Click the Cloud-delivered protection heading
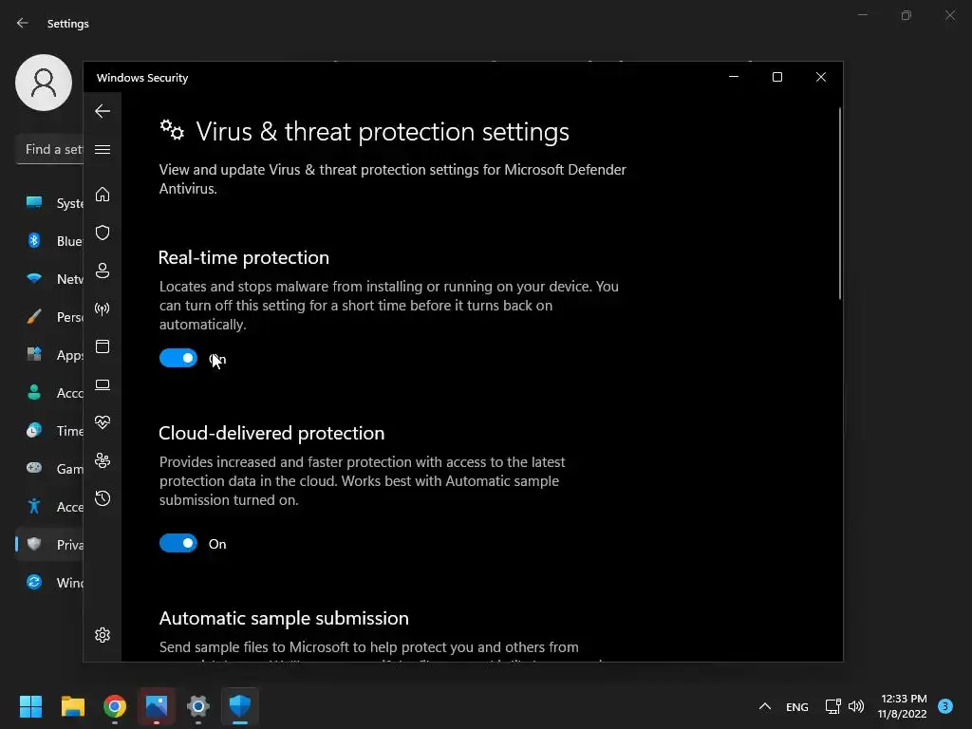The height and width of the screenshot is (729, 972). pos(271,433)
